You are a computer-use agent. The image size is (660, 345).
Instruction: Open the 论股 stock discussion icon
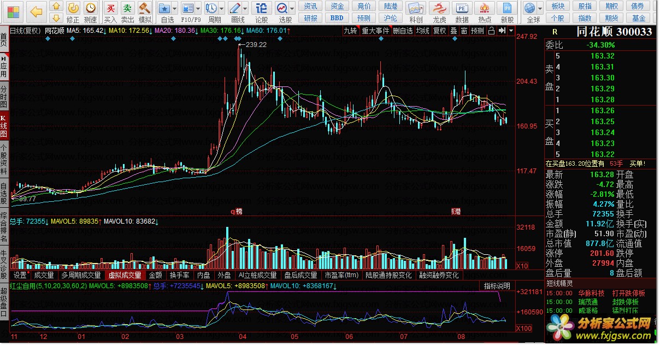(262, 11)
